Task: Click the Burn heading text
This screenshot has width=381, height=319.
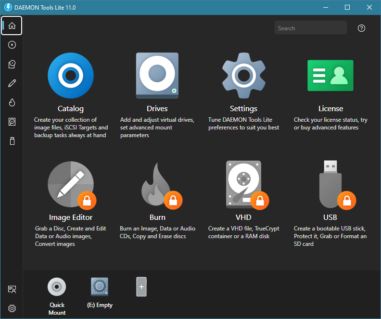Action: pos(157,217)
